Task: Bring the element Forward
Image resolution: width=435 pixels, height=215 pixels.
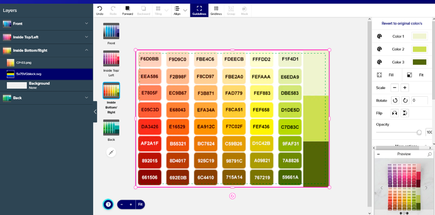Action: pyautogui.click(x=128, y=10)
